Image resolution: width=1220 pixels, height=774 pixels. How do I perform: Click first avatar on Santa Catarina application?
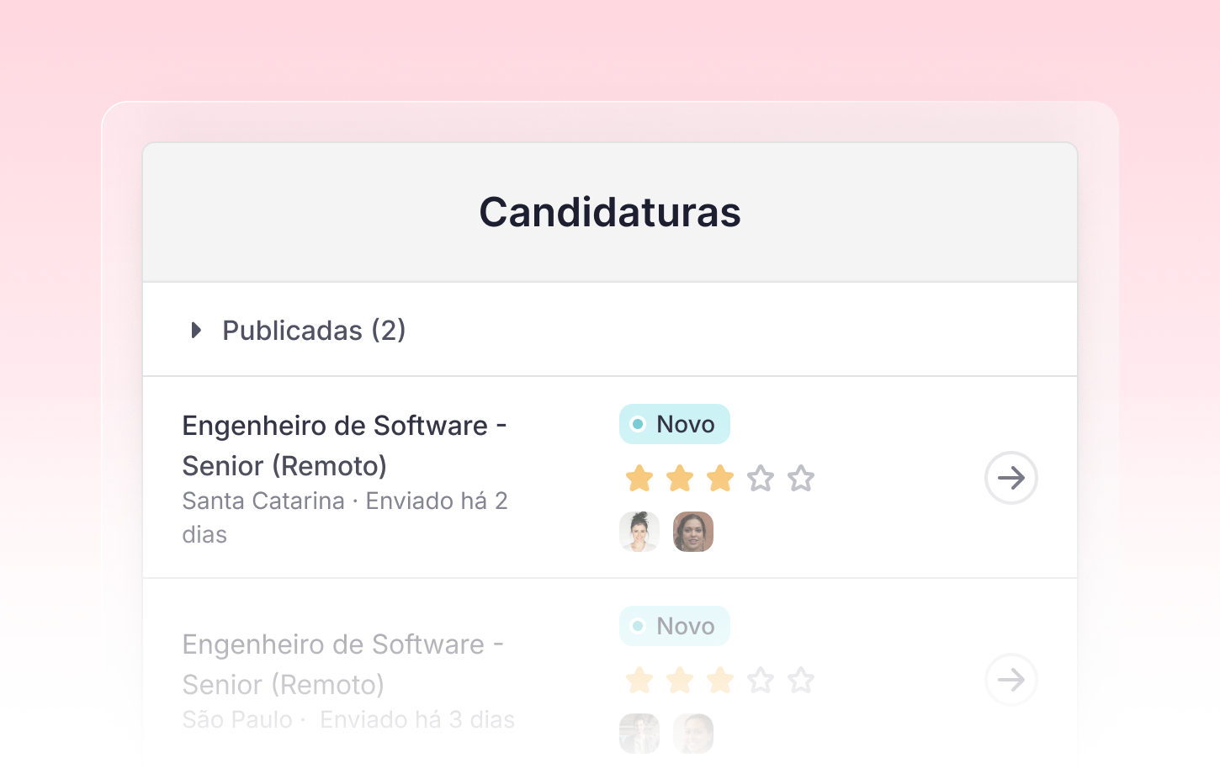click(x=639, y=532)
